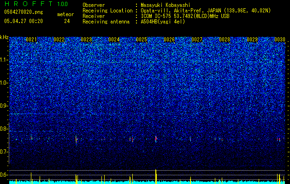Click the A504HB(yagi 4el) antenna text
Screen dimensions: 290x184
click(163, 22)
